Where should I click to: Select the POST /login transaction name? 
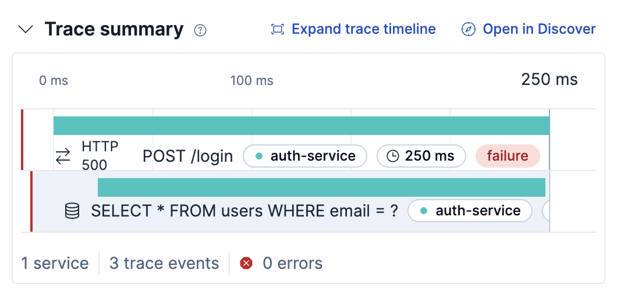point(187,156)
